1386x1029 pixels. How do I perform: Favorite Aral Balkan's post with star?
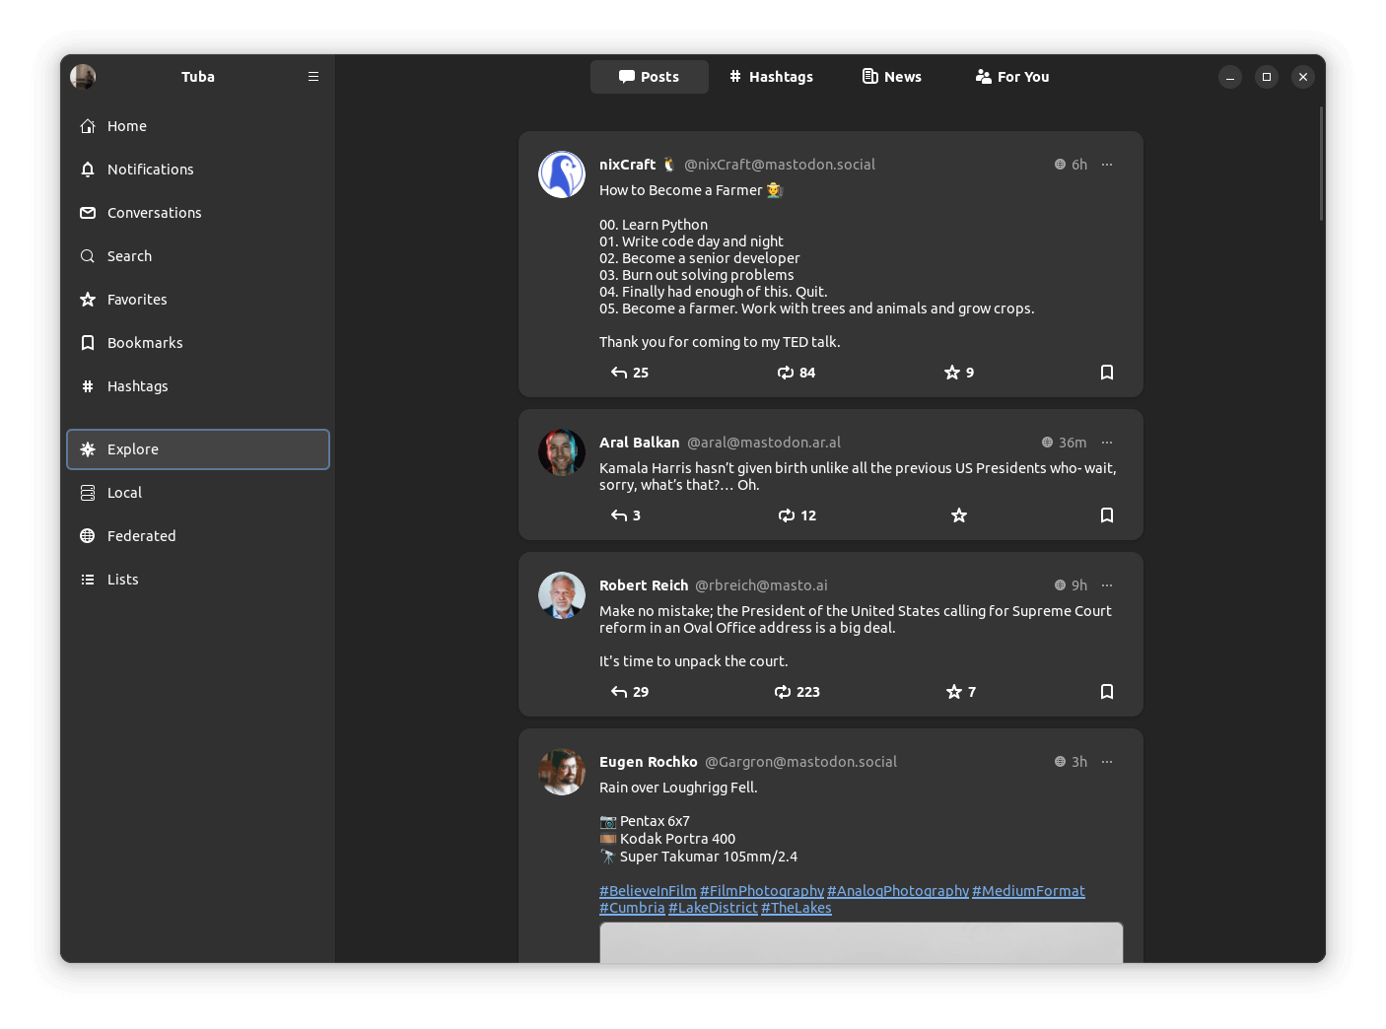[x=958, y=515]
